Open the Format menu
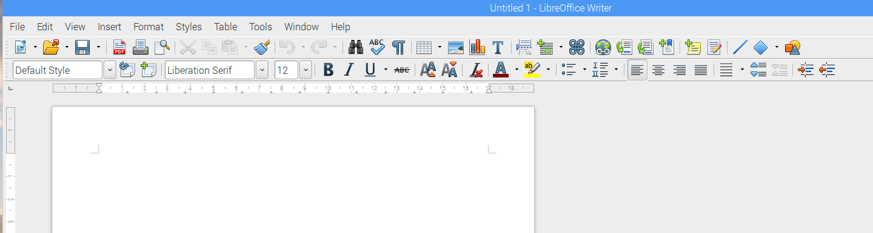 point(149,27)
